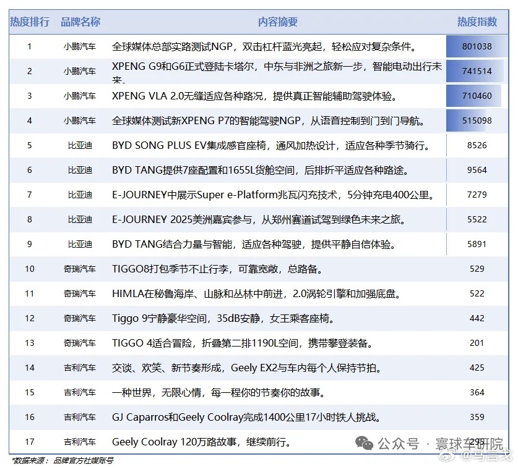Click brand 比亚迪 in rank 7 row
The image size is (518, 467).
click(x=80, y=195)
